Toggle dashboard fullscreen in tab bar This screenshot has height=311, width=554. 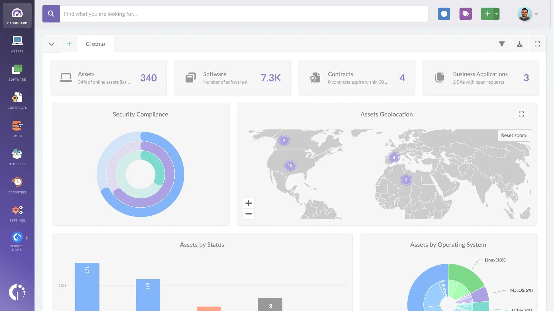[x=537, y=44]
